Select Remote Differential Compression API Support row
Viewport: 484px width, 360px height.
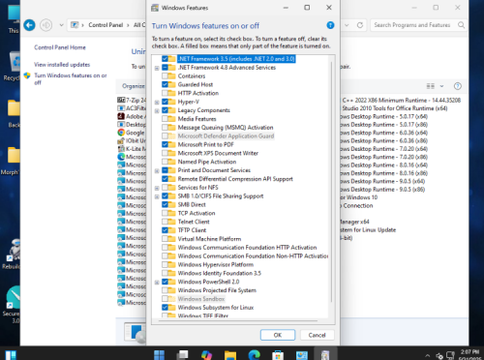pos(235,179)
